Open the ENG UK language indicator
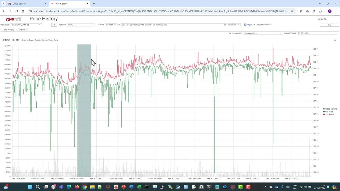This screenshot has height=191, width=340. click(295, 187)
